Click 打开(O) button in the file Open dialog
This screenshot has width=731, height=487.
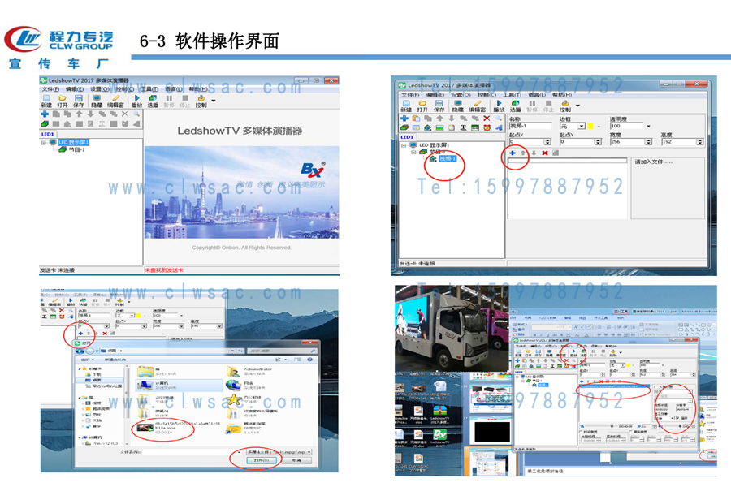pyautogui.click(x=262, y=459)
